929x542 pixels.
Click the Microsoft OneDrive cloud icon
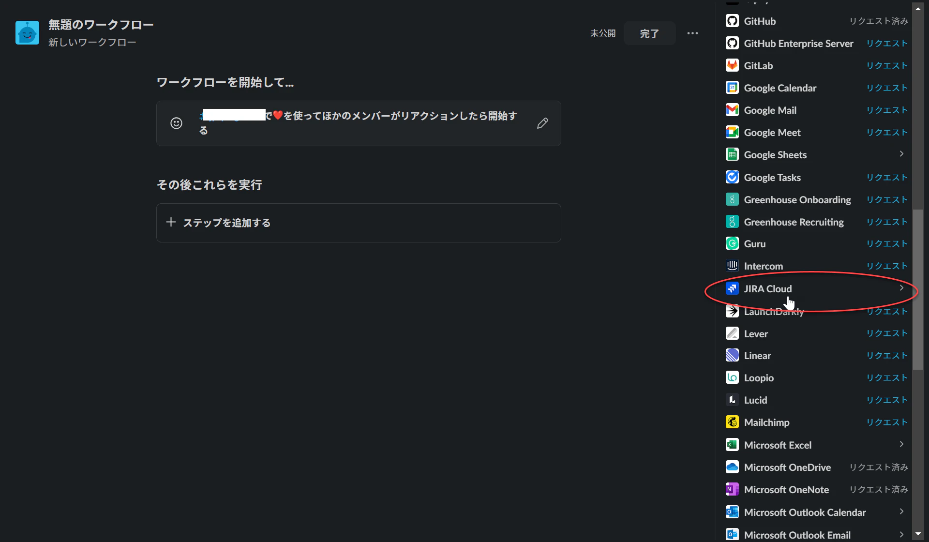pyautogui.click(x=732, y=467)
